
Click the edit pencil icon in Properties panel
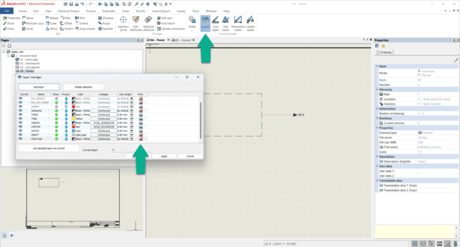click(x=456, y=60)
